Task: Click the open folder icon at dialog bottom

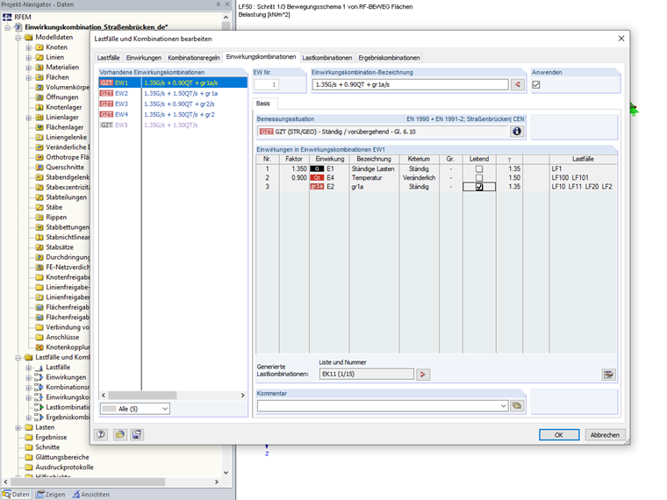Action: (x=120, y=434)
